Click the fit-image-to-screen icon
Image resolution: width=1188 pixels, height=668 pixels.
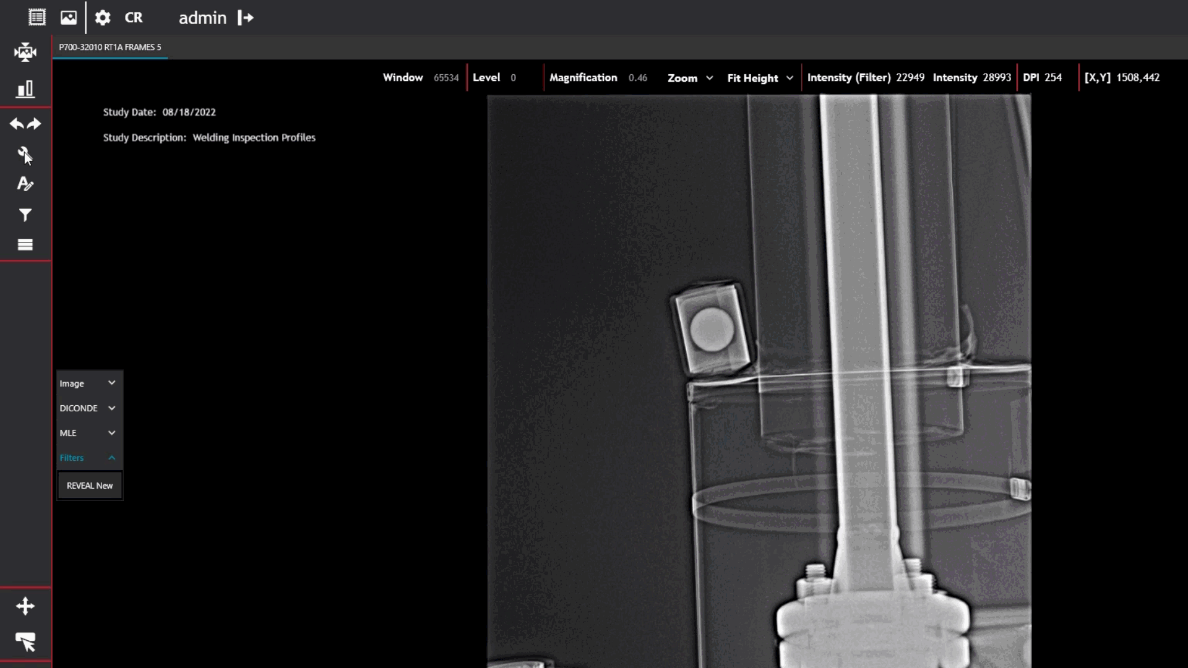[25, 52]
